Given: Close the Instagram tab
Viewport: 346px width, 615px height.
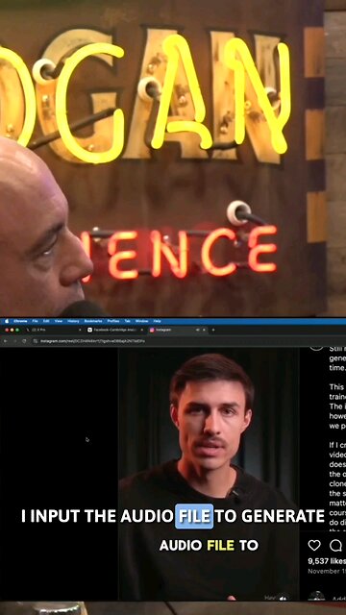Looking at the screenshot, I should [x=204, y=330].
